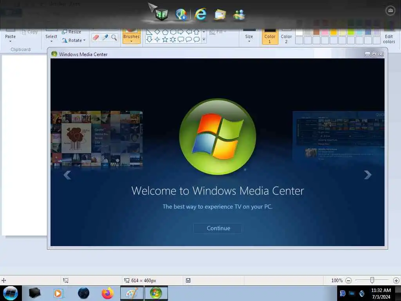Image resolution: width=401 pixels, height=301 pixels.
Task: Select the up arrow shape
Action: point(197,32)
